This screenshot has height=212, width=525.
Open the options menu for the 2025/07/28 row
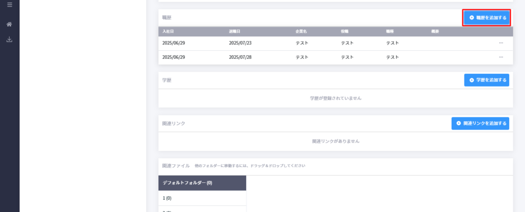coord(501,57)
